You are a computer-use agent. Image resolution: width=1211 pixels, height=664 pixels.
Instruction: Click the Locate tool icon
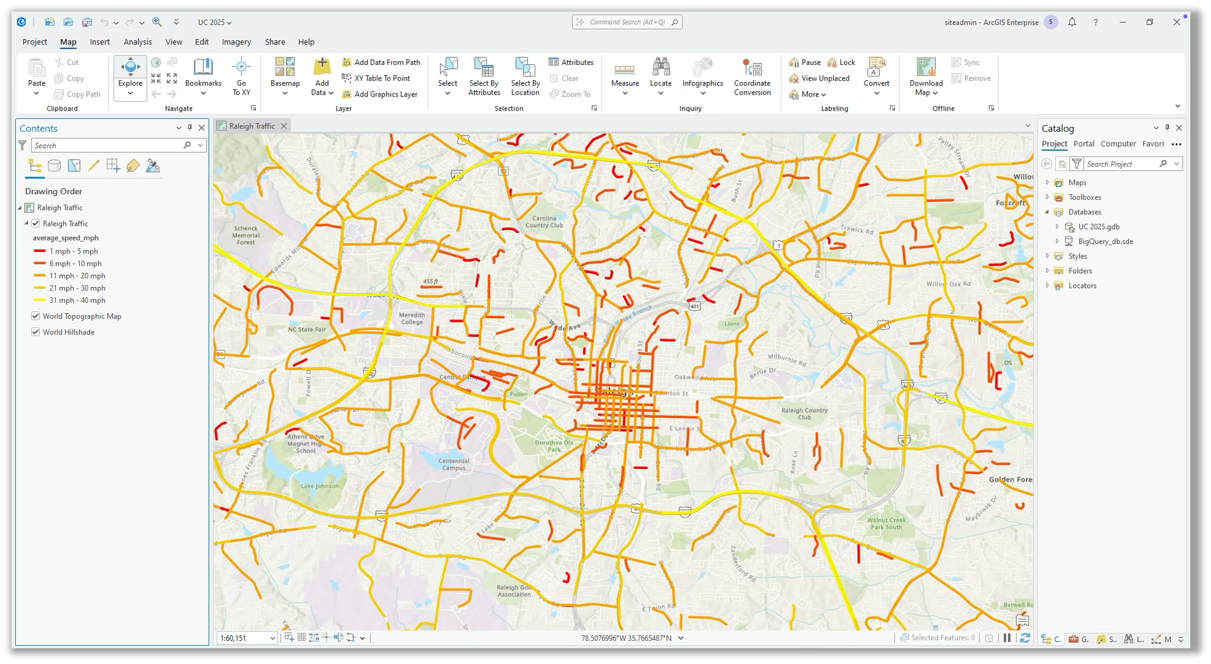pyautogui.click(x=661, y=72)
